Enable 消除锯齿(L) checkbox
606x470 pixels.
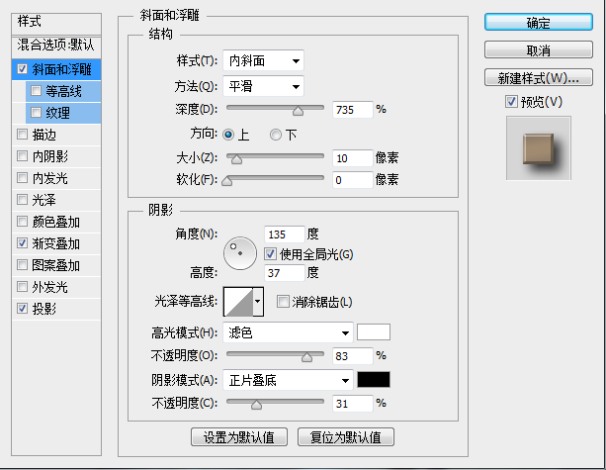[x=283, y=302]
